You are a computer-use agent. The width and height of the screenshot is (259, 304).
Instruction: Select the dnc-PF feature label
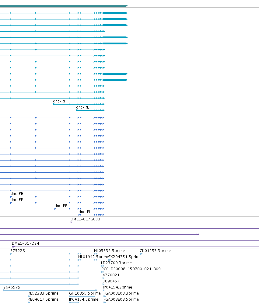[x=61, y=206]
